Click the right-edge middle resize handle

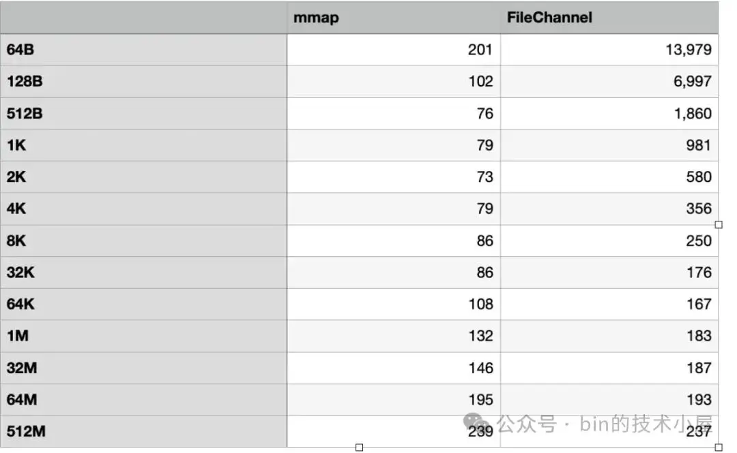pyautogui.click(x=719, y=225)
